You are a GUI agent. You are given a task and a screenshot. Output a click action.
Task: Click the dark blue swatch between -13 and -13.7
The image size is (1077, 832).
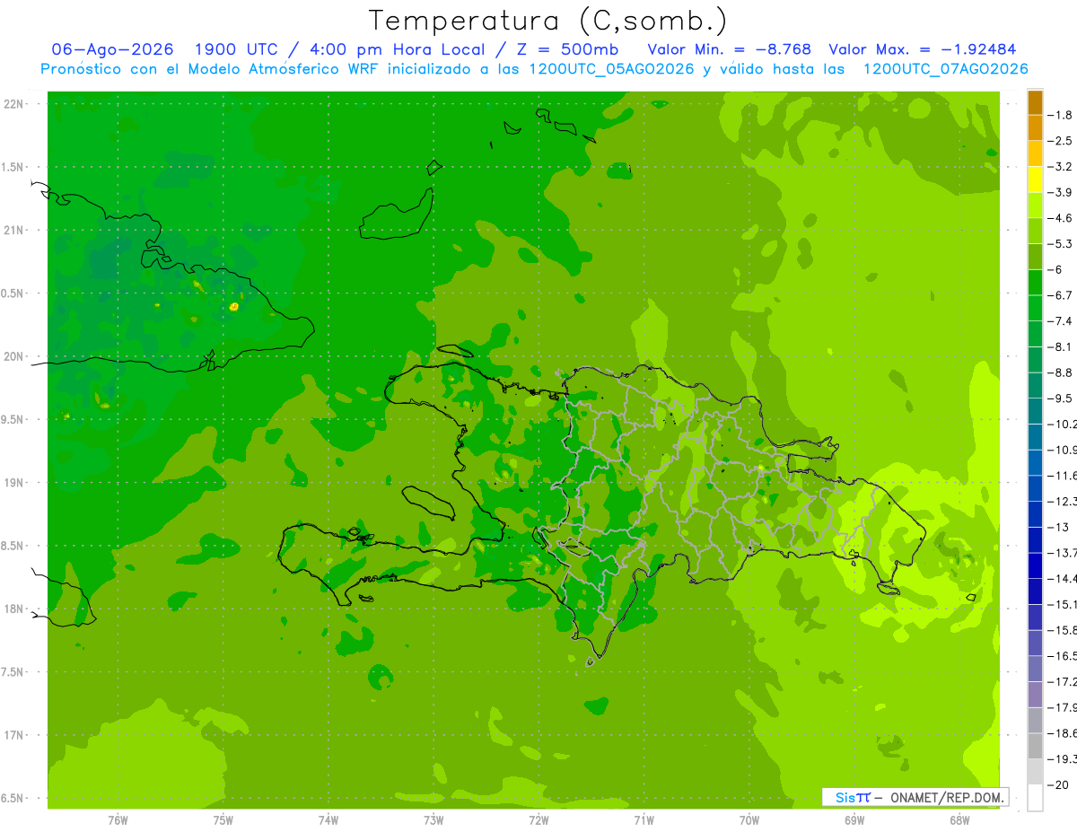[x=1035, y=540]
